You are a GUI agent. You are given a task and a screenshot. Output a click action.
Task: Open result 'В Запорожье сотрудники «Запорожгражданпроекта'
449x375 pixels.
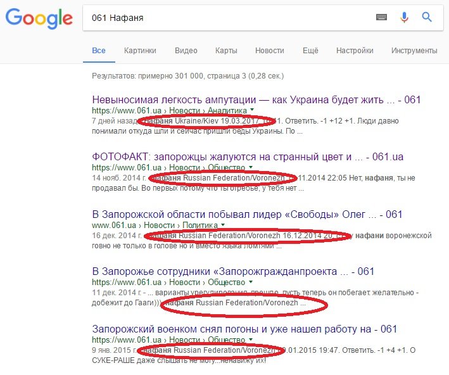click(x=233, y=272)
